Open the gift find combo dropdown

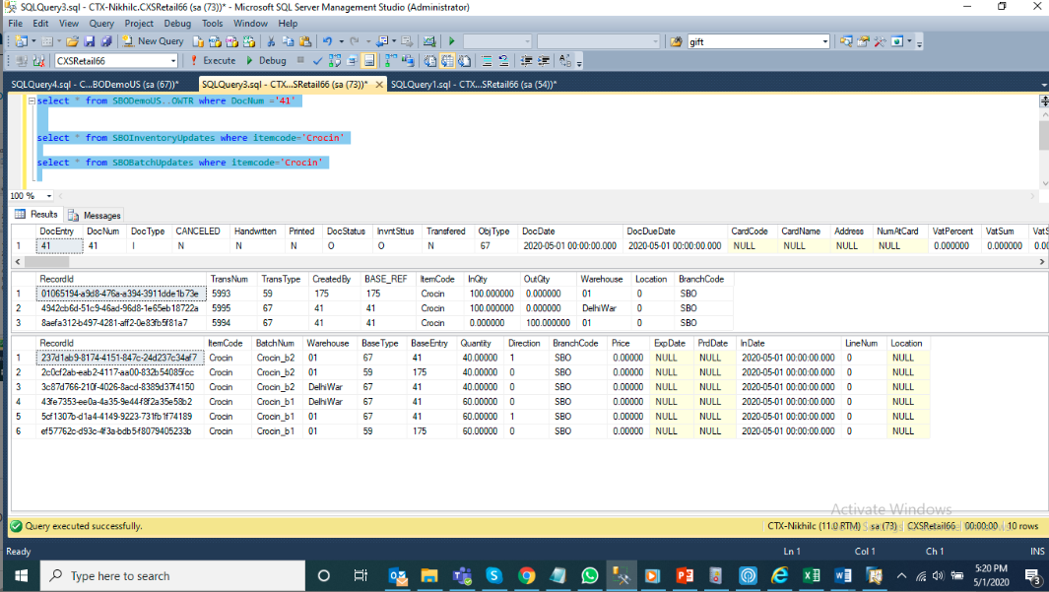click(824, 41)
